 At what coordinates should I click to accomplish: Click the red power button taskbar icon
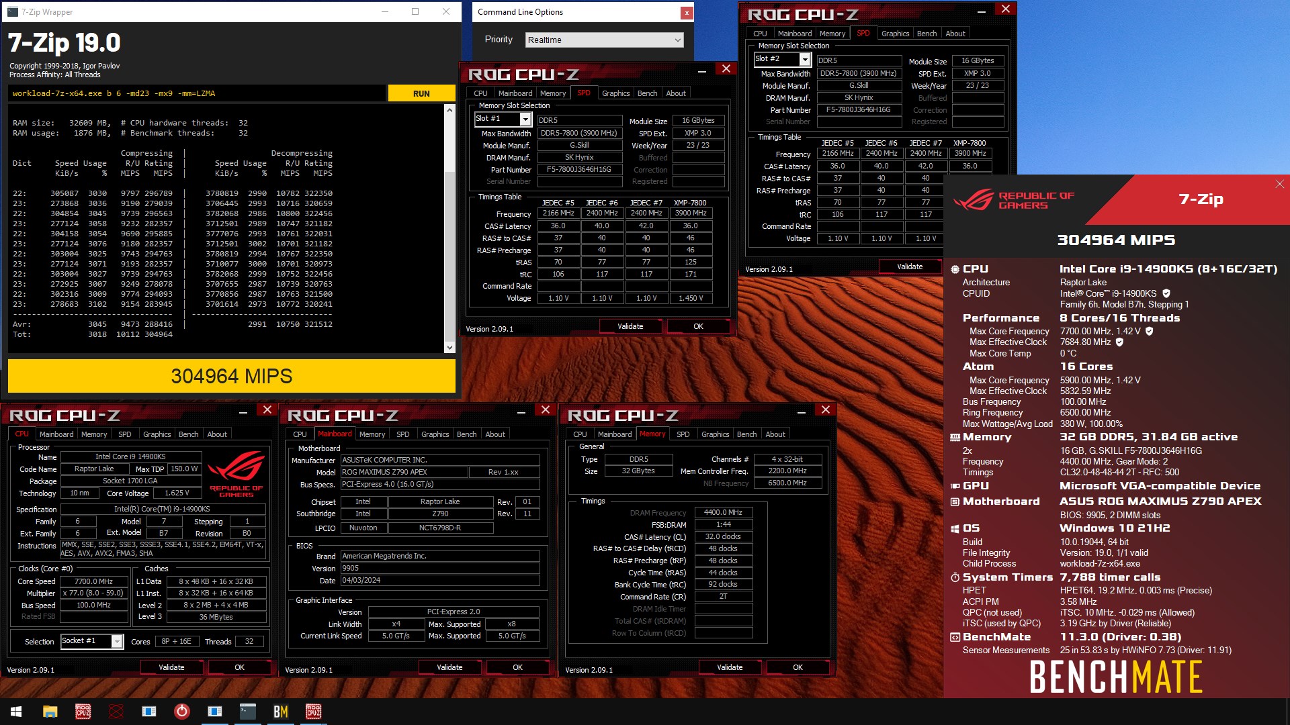tap(182, 712)
